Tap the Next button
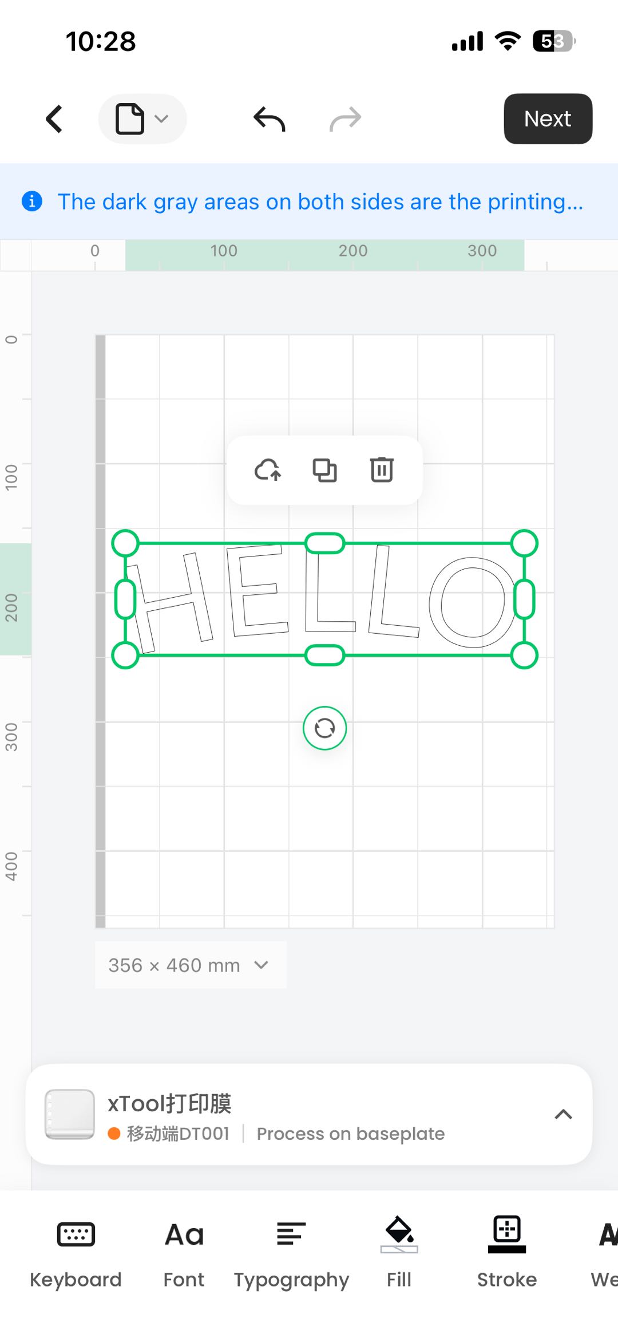 pos(548,119)
